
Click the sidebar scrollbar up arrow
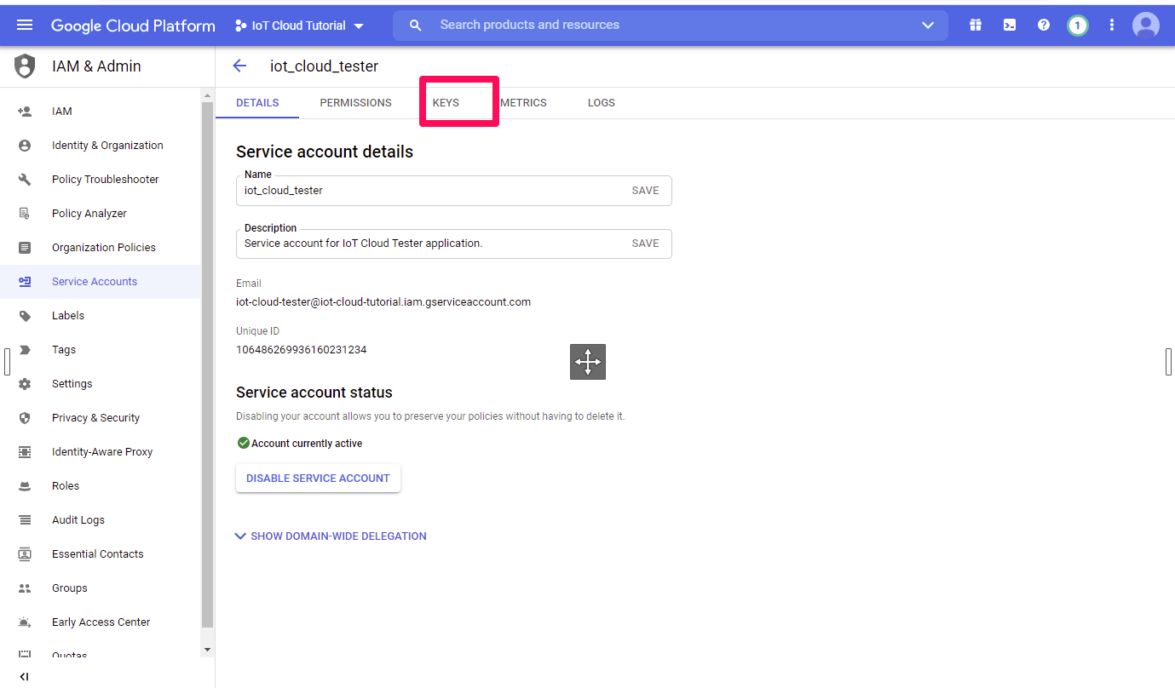pyautogui.click(x=207, y=96)
